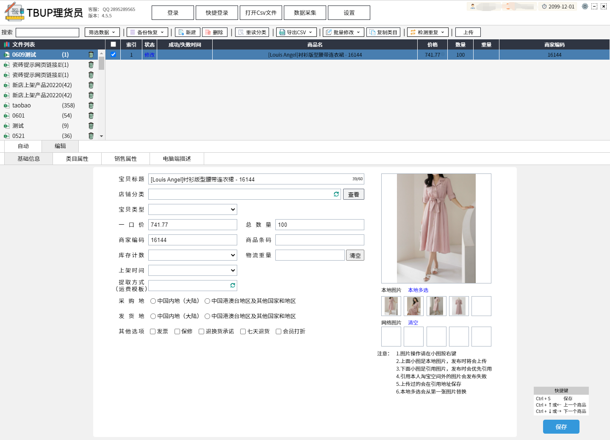Open the 导出CSV dropdown menu
The image size is (610, 440).
[297, 32]
